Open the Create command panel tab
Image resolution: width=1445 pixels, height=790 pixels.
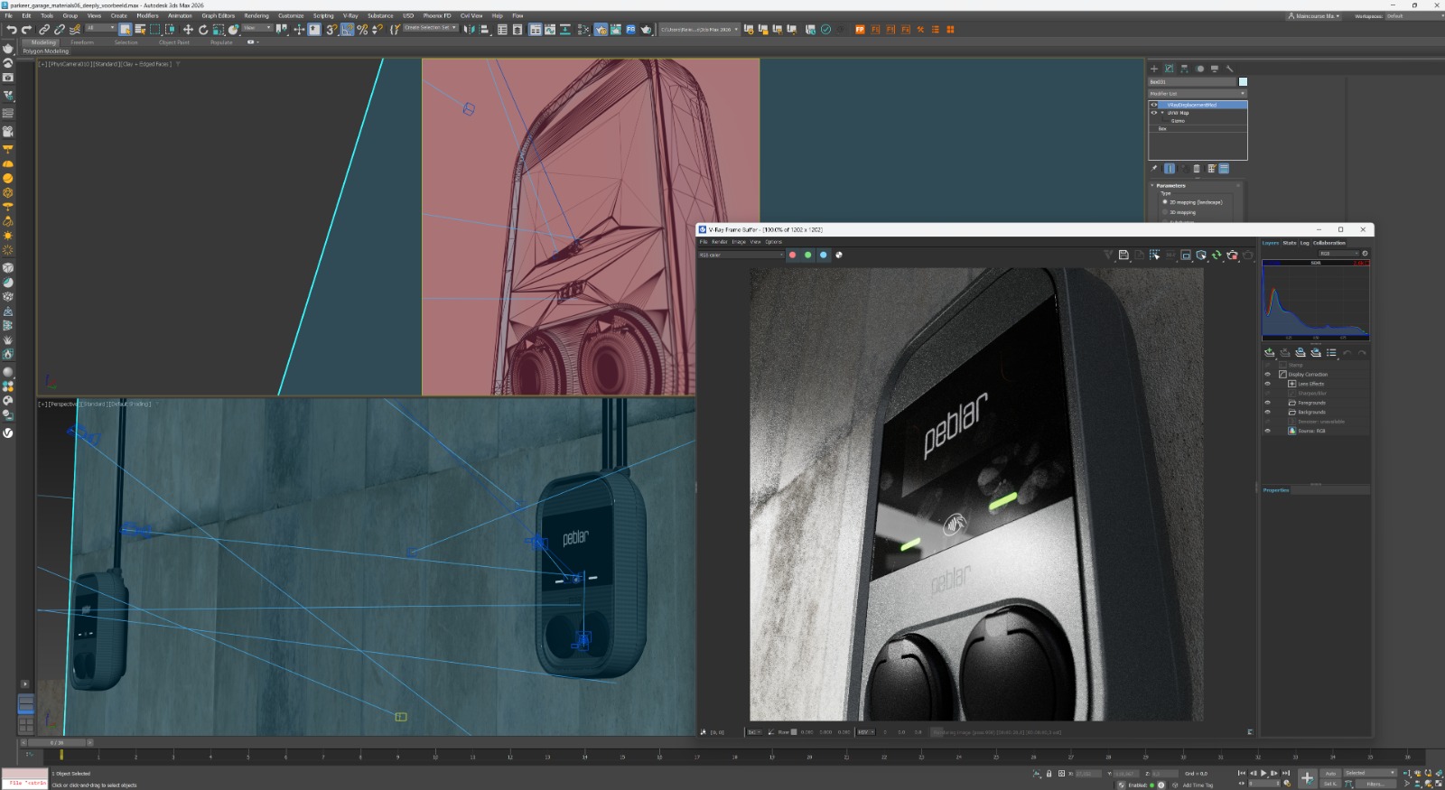tap(1153, 69)
